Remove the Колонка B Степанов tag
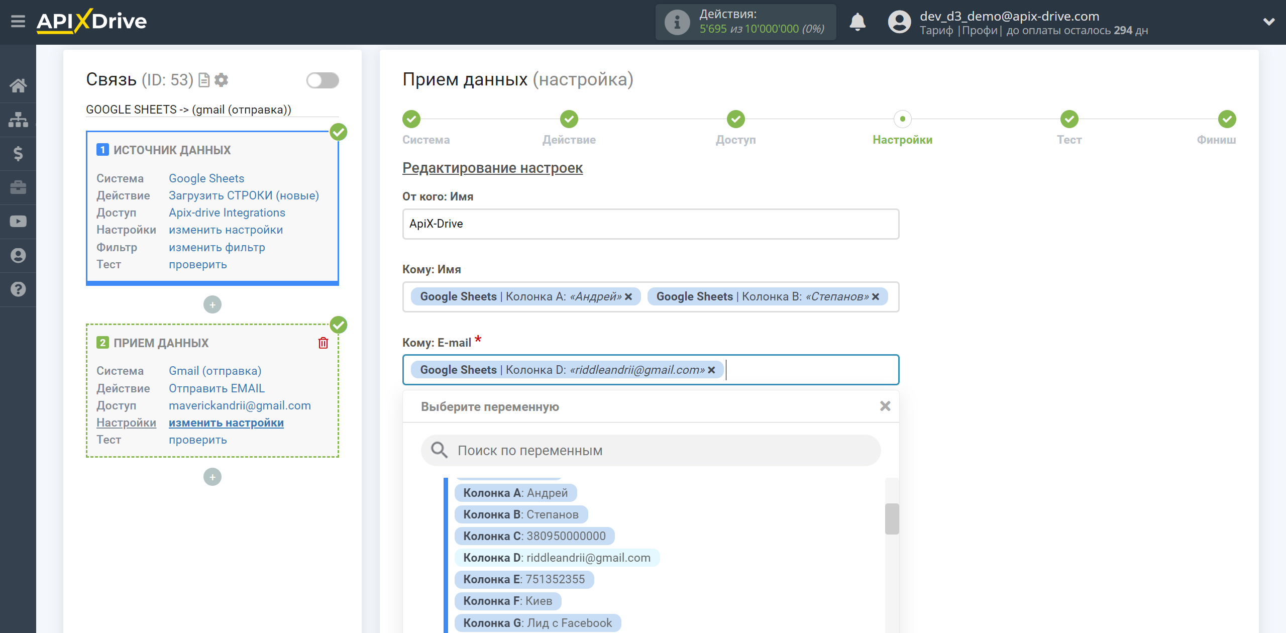The height and width of the screenshot is (633, 1286). [x=876, y=296]
